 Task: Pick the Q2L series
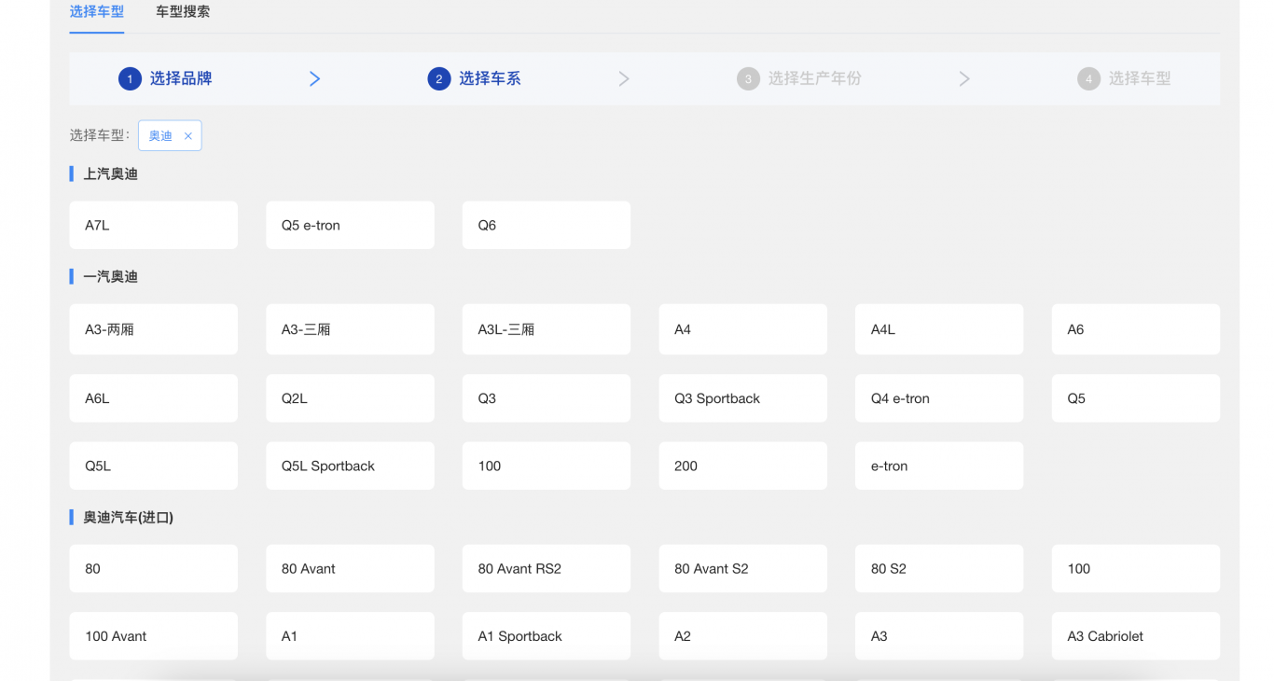click(351, 398)
